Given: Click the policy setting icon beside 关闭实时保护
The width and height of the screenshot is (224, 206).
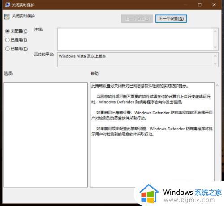Looking at the screenshot, I should pyautogui.click(x=7, y=17).
